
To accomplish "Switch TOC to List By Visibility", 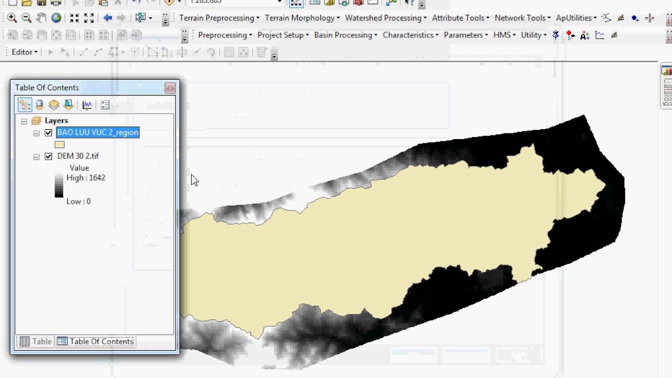I will [54, 105].
